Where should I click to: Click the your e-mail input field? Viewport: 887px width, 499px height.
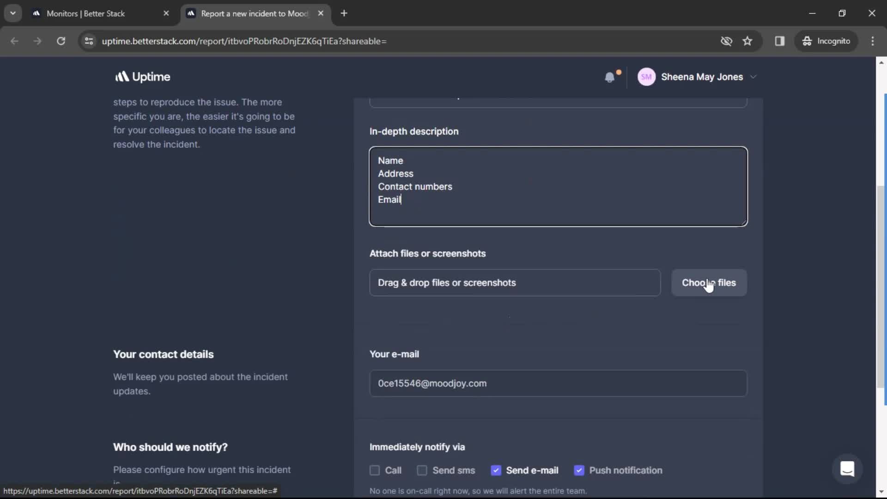tap(558, 383)
